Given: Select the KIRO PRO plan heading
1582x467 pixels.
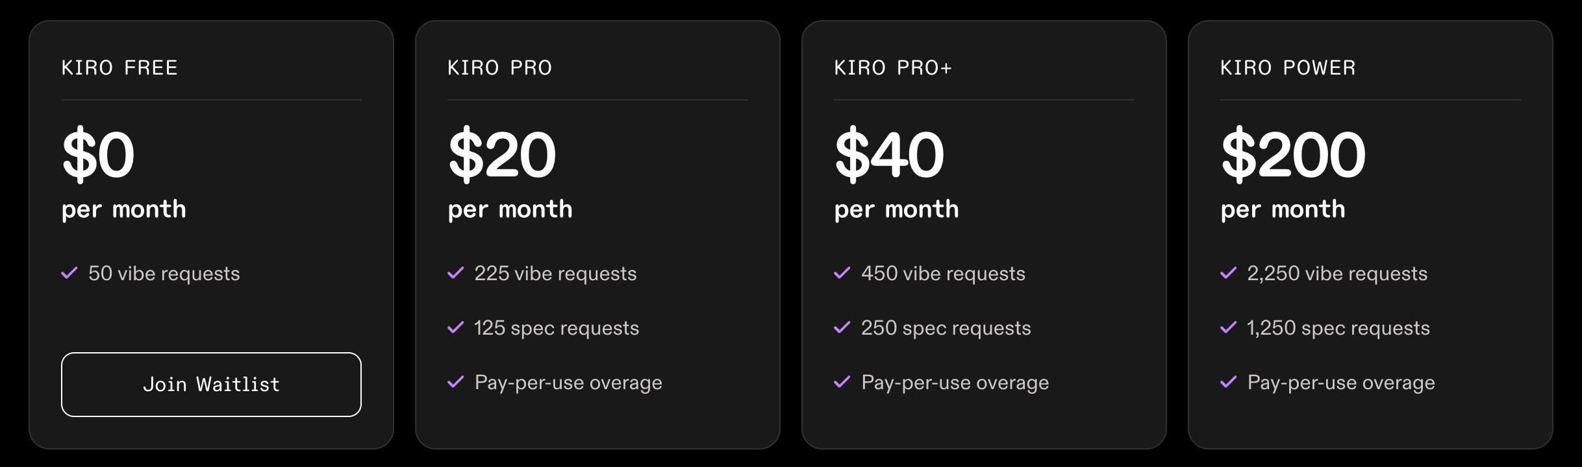Looking at the screenshot, I should point(500,67).
